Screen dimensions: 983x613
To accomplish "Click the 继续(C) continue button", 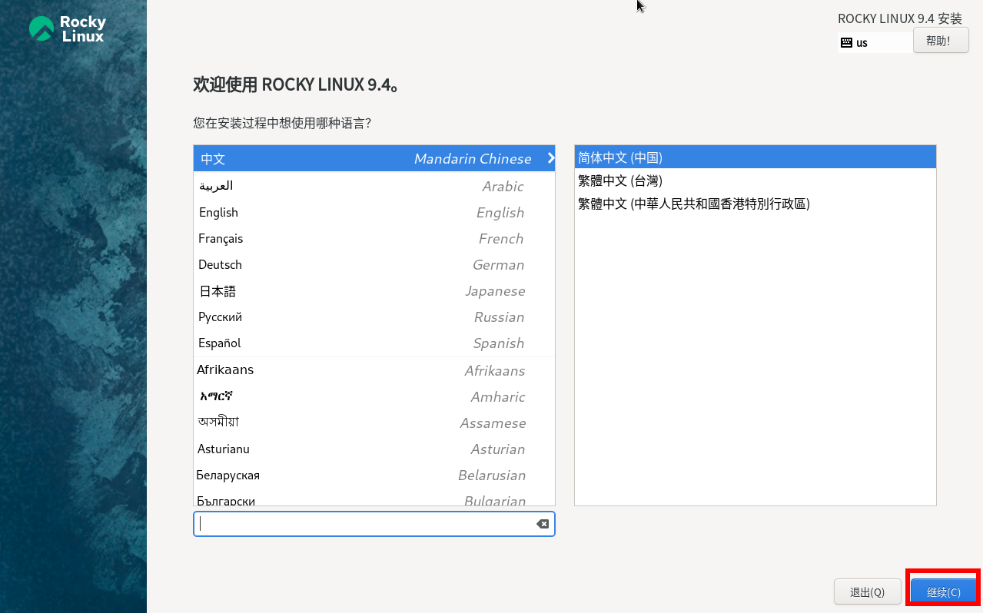I will pos(944,592).
